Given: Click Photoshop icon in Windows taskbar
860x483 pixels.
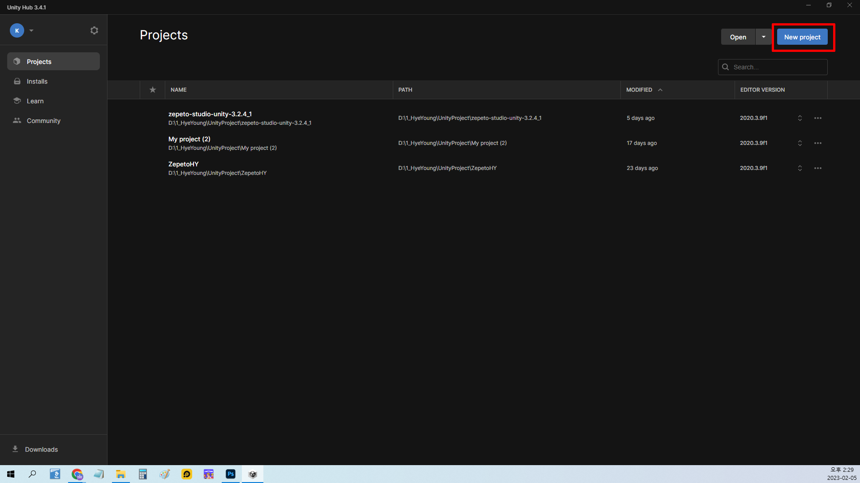Looking at the screenshot, I should point(231,474).
